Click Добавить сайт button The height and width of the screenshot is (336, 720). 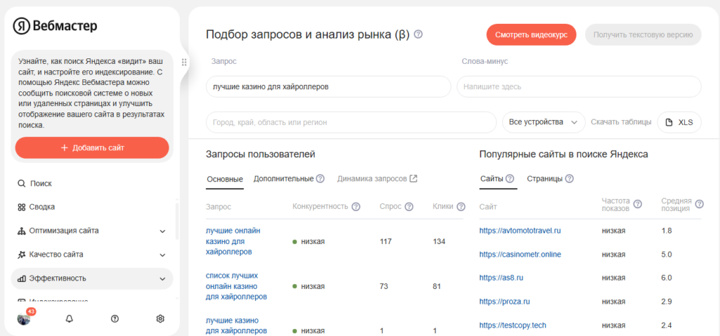coord(92,148)
